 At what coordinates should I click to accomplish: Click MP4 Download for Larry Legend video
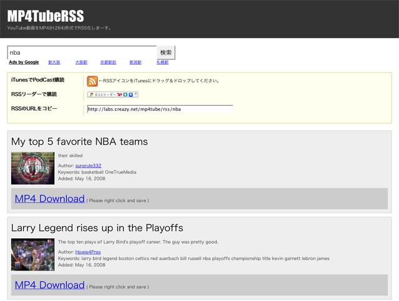coord(49,285)
